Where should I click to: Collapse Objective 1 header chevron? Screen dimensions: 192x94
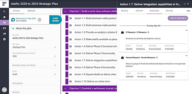click(65, 11)
